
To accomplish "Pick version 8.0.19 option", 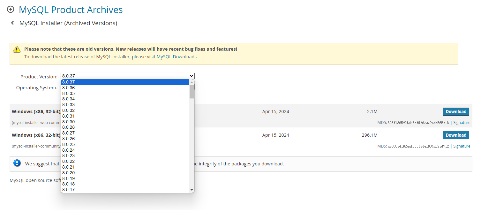I will click(x=125, y=178).
